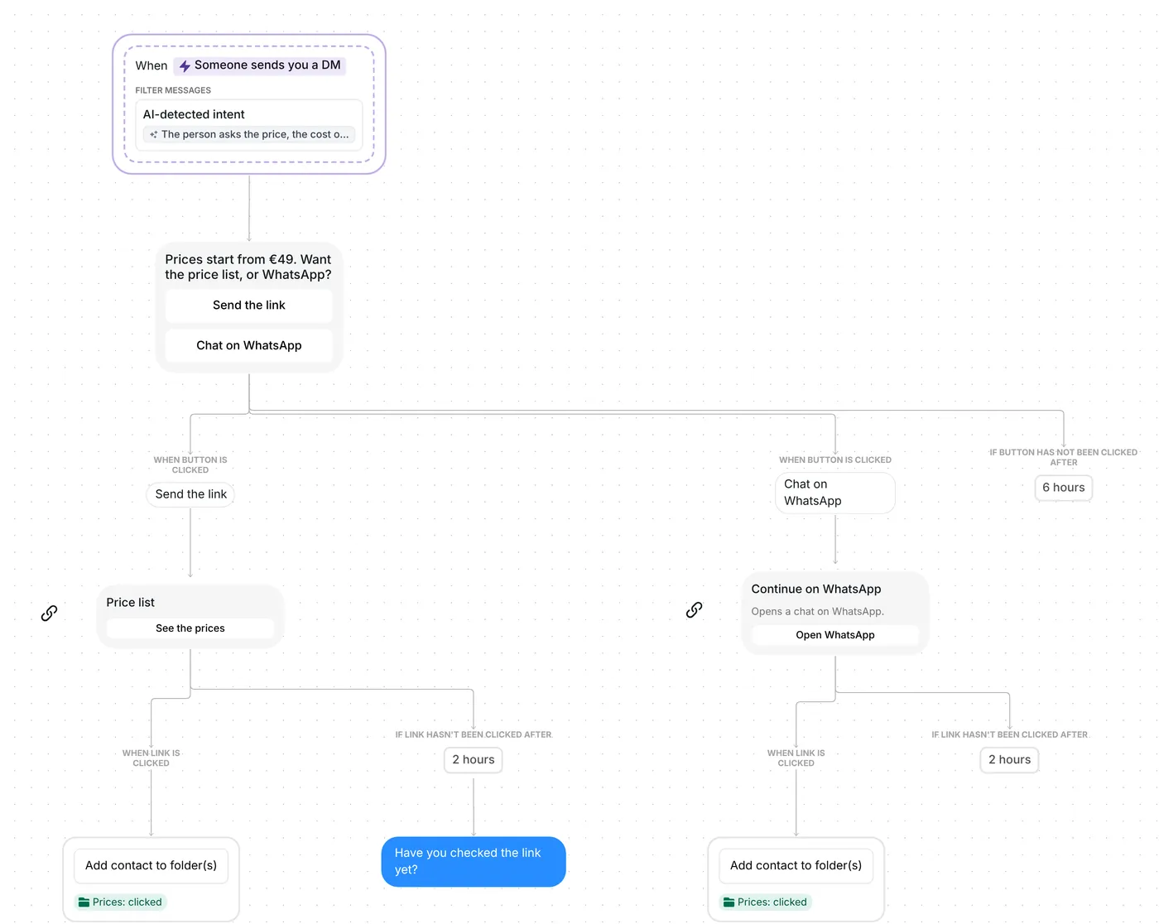Click the AI sparkle icon in intent filter
Viewport: 1159px width, 924px height.
[x=153, y=134]
